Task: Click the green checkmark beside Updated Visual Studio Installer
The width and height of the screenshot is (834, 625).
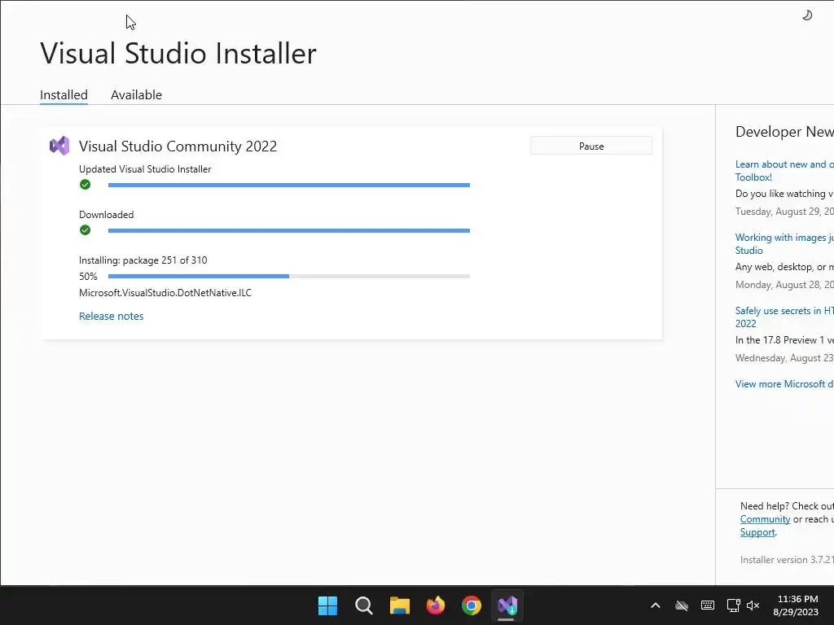Action: point(85,185)
